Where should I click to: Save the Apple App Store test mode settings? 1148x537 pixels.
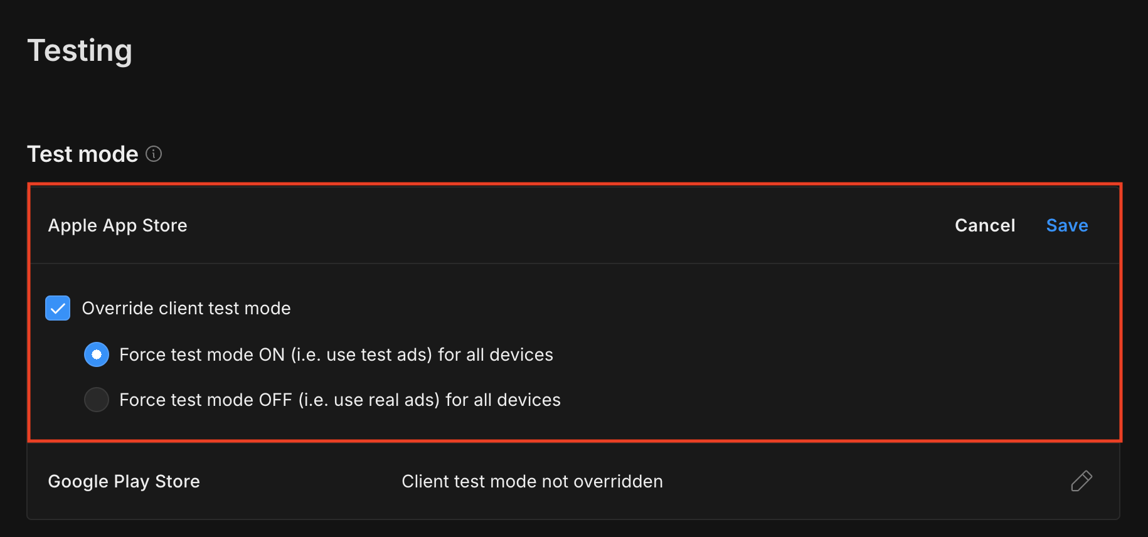tap(1066, 225)
